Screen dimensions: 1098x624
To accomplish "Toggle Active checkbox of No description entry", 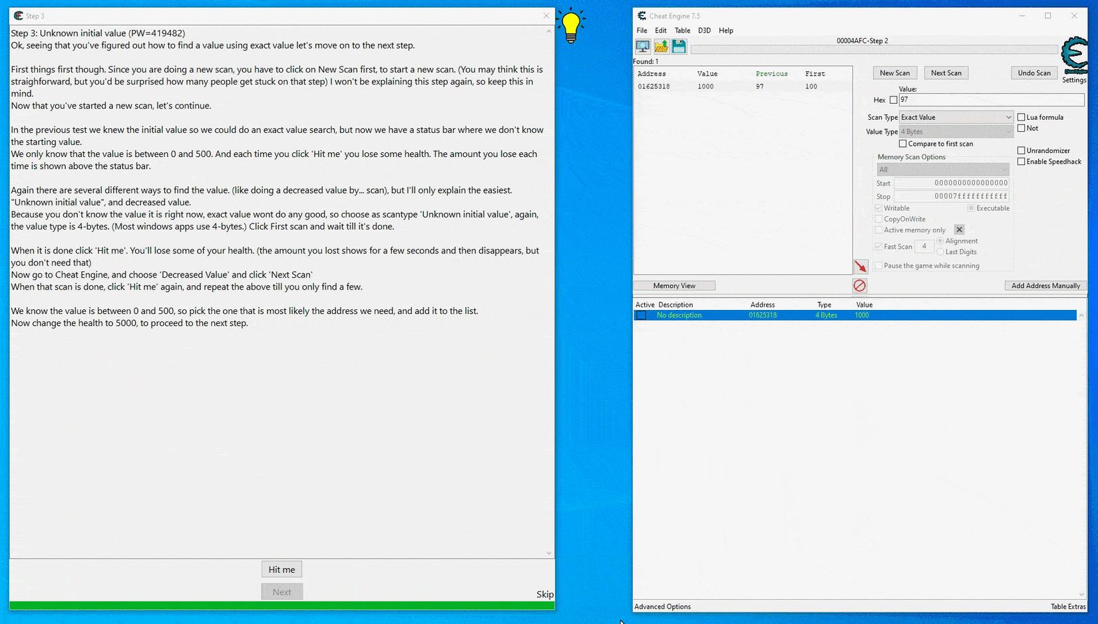I will tap(641, 315).
